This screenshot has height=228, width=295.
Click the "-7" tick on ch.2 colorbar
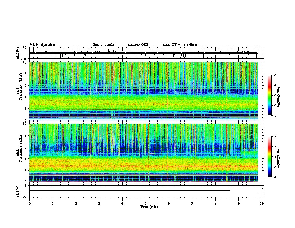click(275, 177)
